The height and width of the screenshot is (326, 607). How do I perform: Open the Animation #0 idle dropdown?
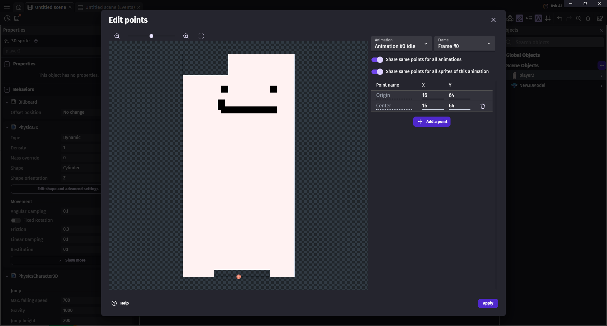(401, 44)
